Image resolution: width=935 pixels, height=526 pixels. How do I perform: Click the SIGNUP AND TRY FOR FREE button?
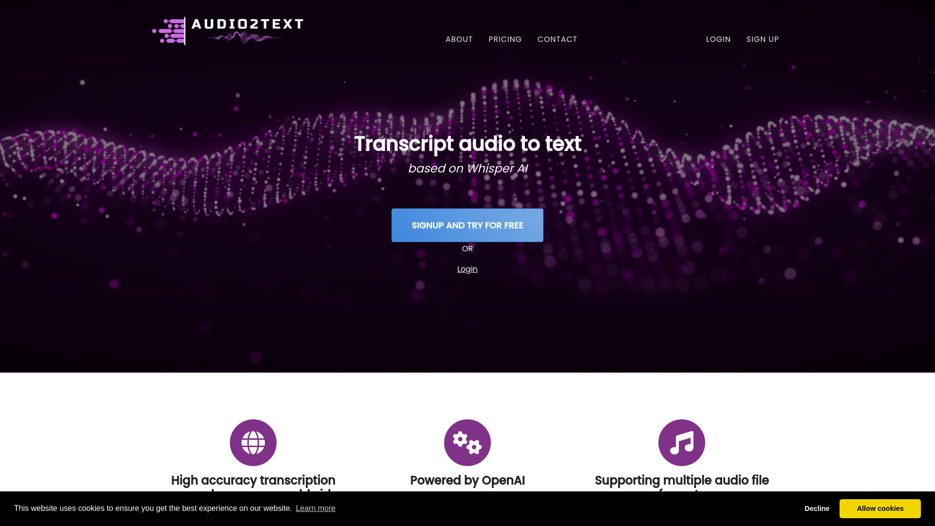click(x=467, y=225)
